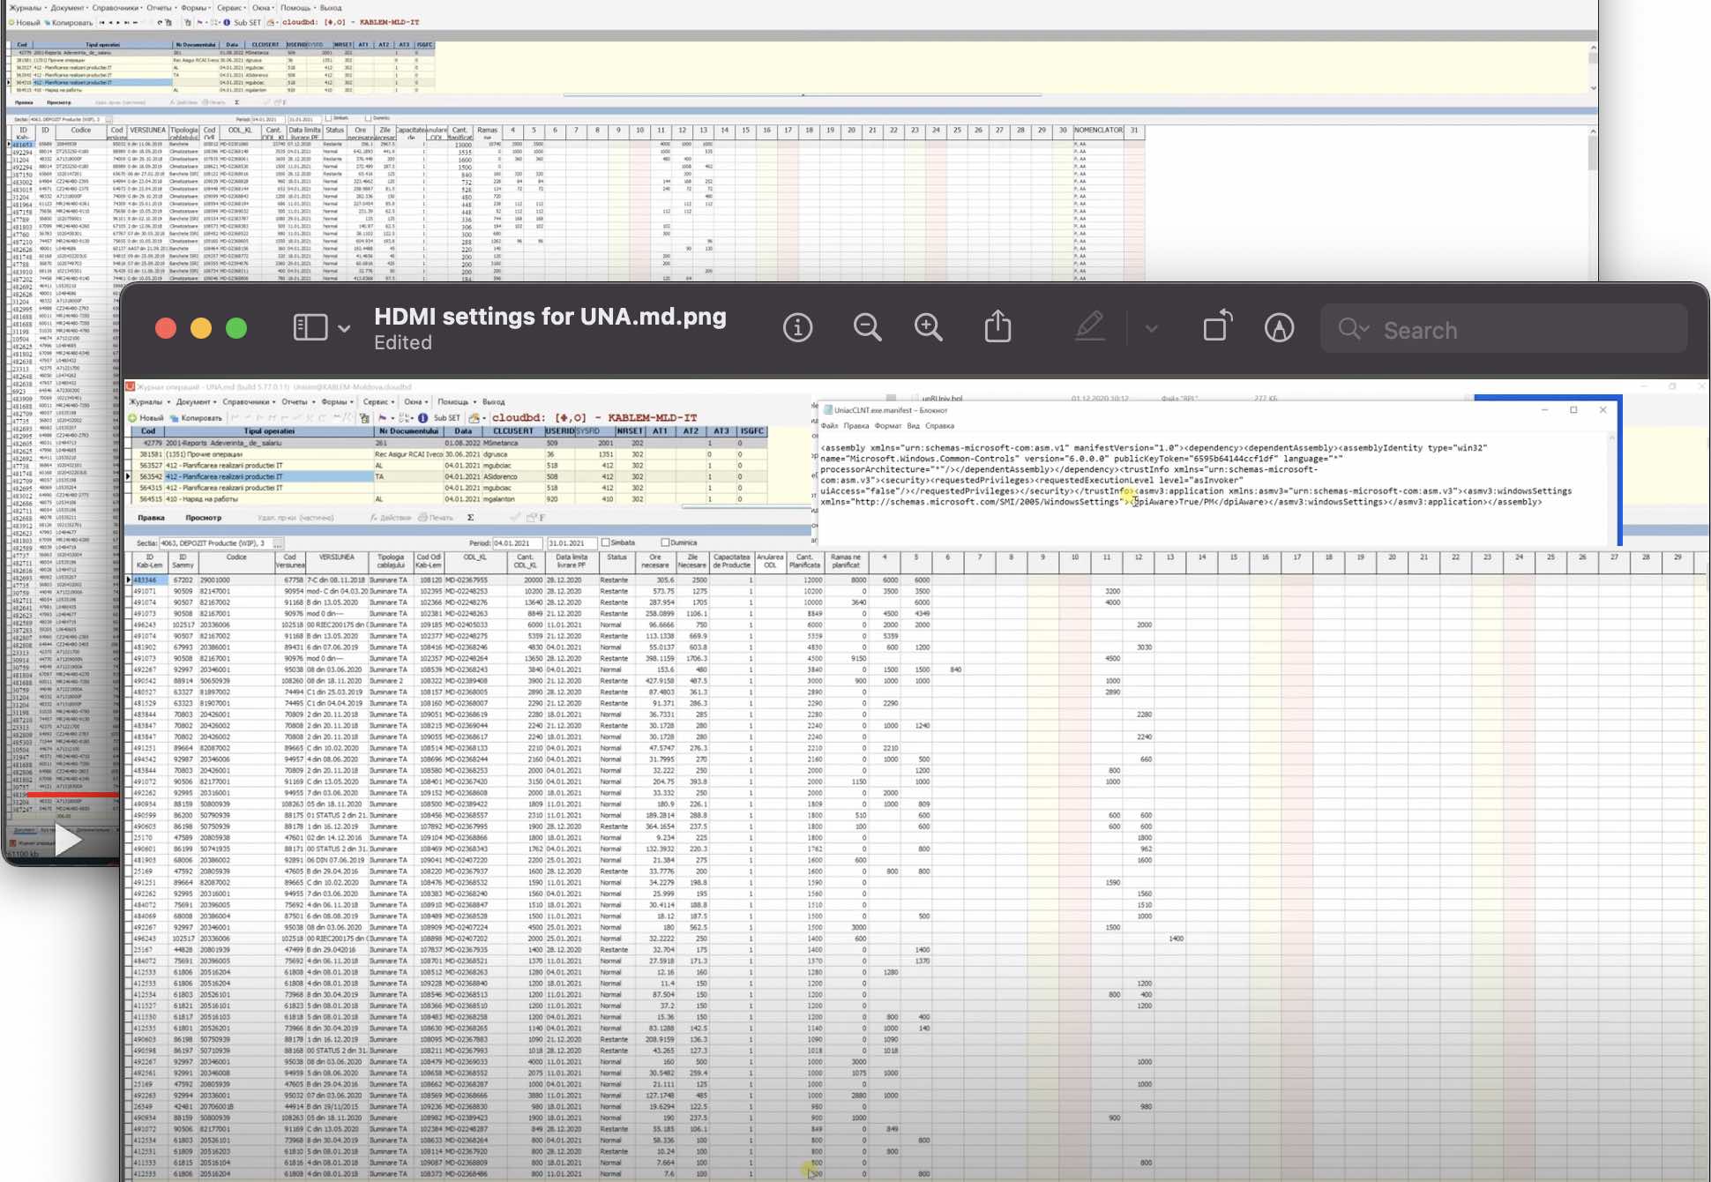Open Формат menu in the Notepad manifest window

[887, 426]
